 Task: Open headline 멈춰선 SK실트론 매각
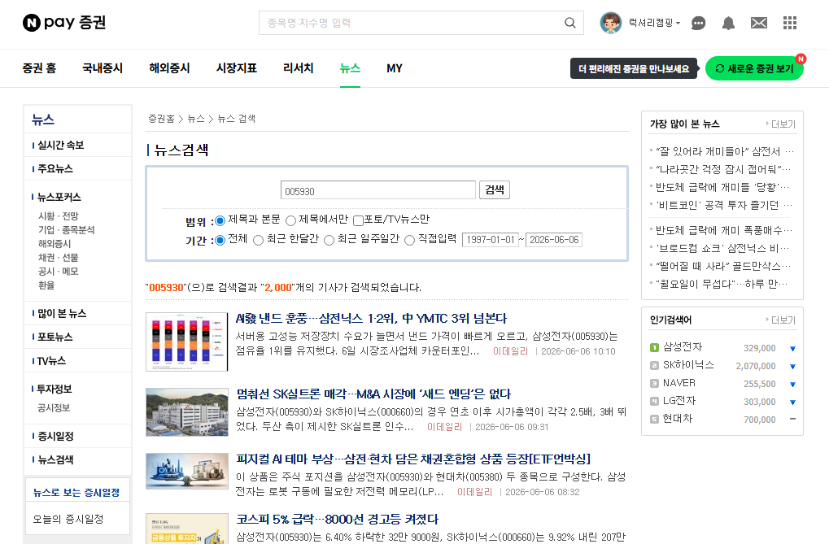click(x=373, y=394)
